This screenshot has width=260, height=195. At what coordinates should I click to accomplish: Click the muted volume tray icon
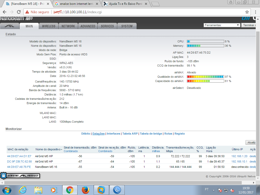tap(232, 190)
